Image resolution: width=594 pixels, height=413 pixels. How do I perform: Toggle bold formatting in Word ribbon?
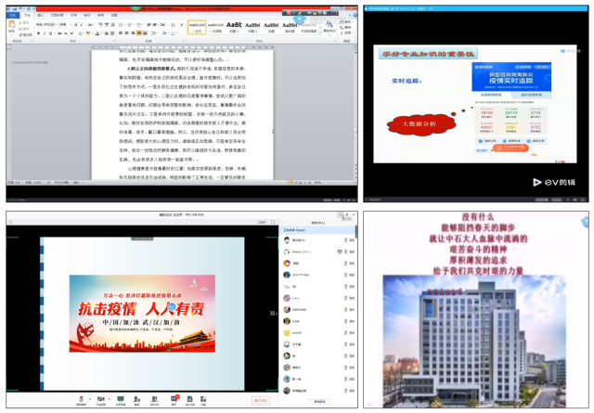point(40,33)
